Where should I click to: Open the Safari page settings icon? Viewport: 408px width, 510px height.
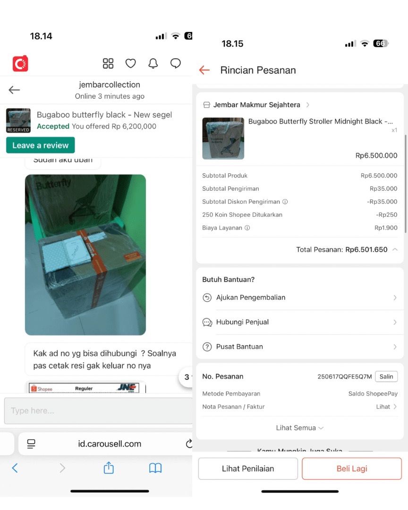point(31,443)
